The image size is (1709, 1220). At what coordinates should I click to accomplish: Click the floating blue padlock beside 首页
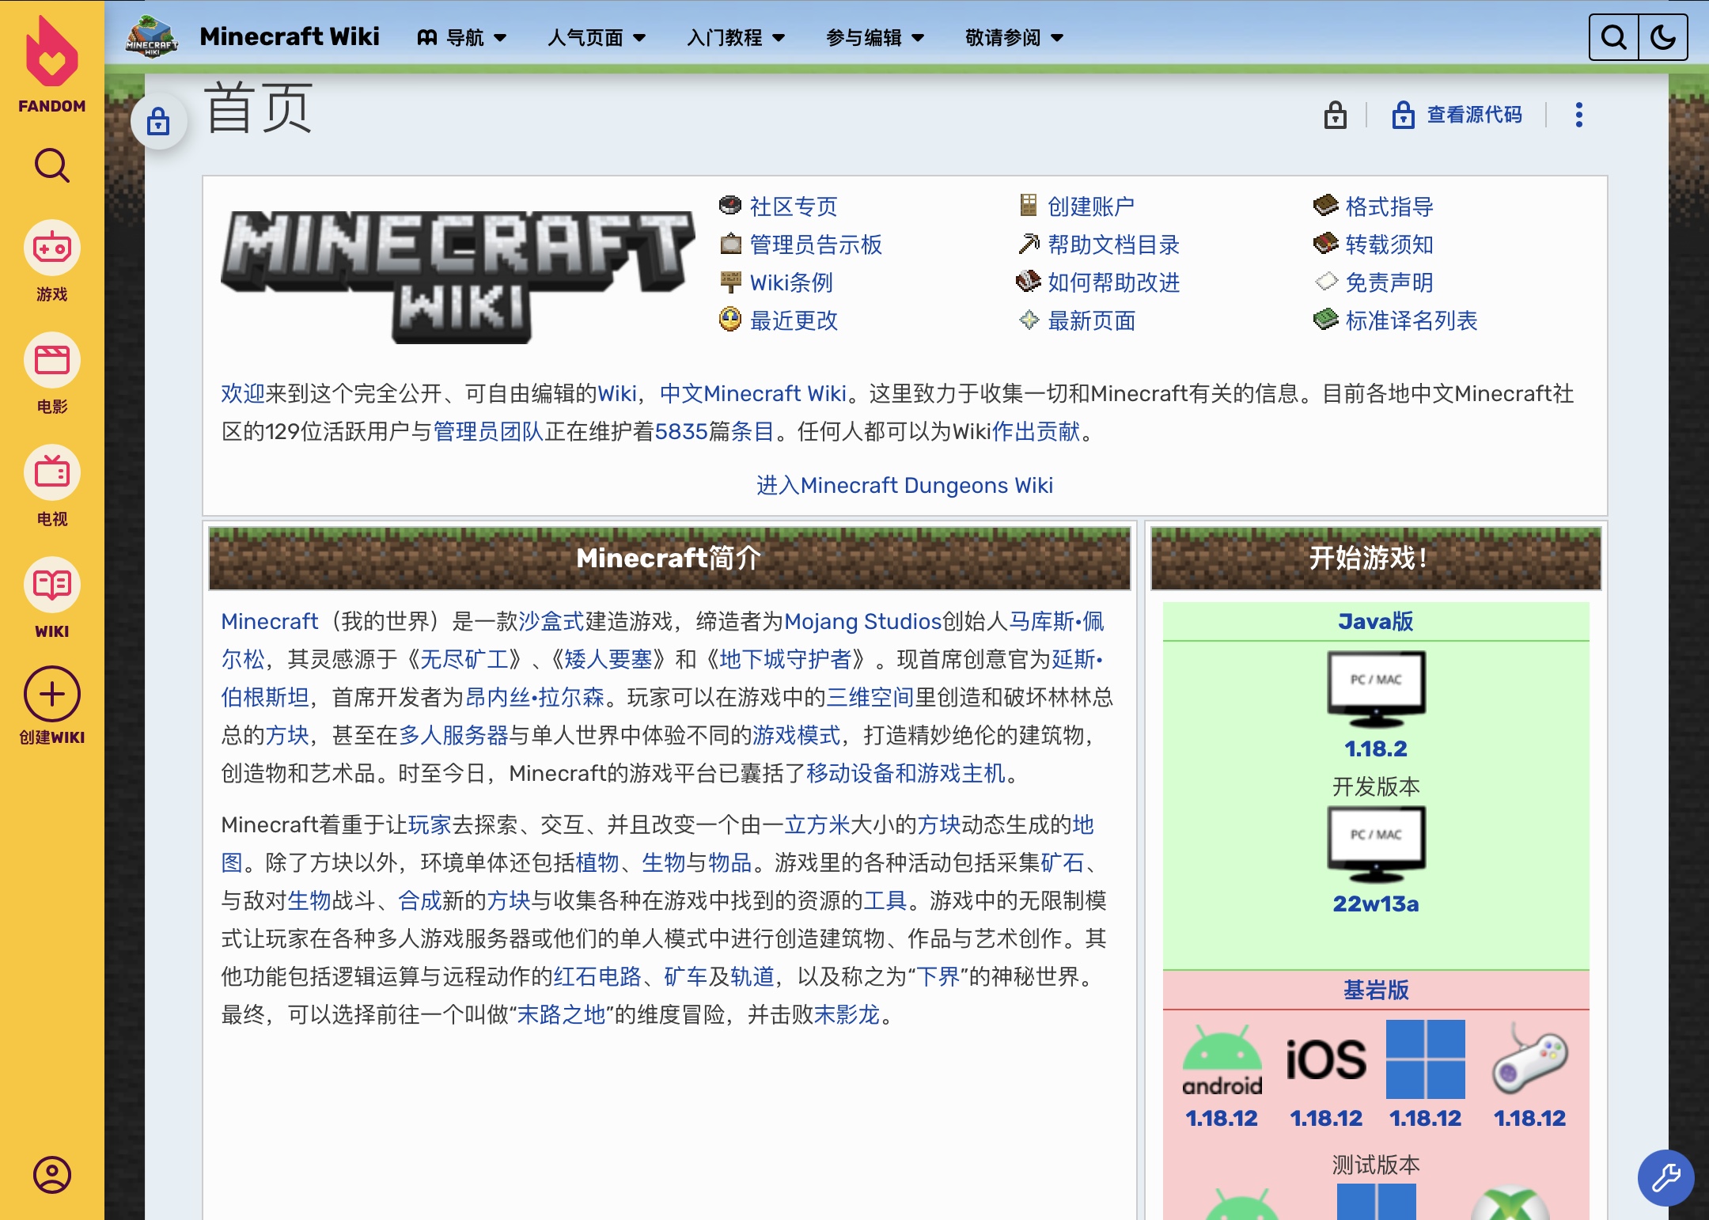click(x=158, y=122)
